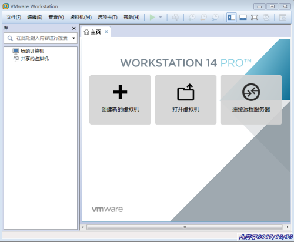Viewport: 294px width, 242px height.
Task: Toggle the thumbnail bar view icon
Action: (x=243, y=18)
